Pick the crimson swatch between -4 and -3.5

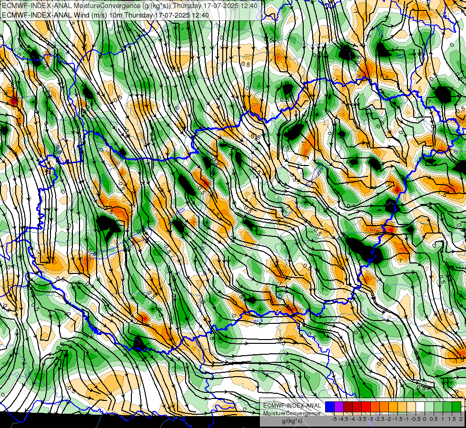pos(357,407)
